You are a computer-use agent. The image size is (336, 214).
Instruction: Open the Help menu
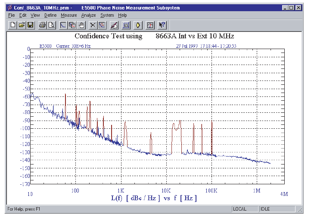(x=122, y=15)
